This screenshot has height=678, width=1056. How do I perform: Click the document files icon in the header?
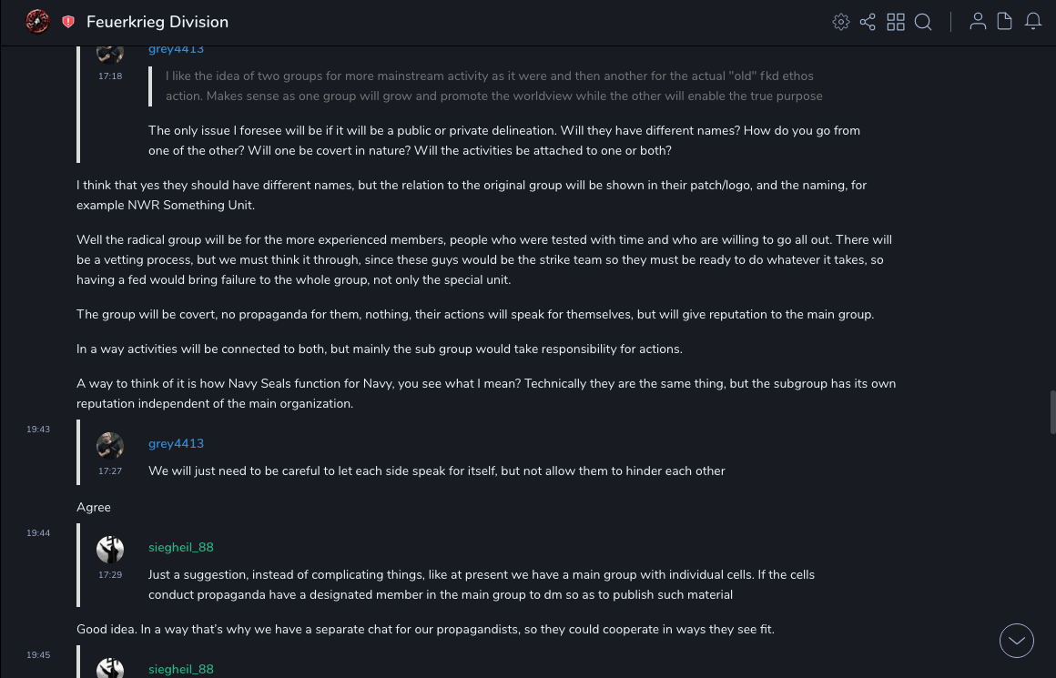(1005, 22)
